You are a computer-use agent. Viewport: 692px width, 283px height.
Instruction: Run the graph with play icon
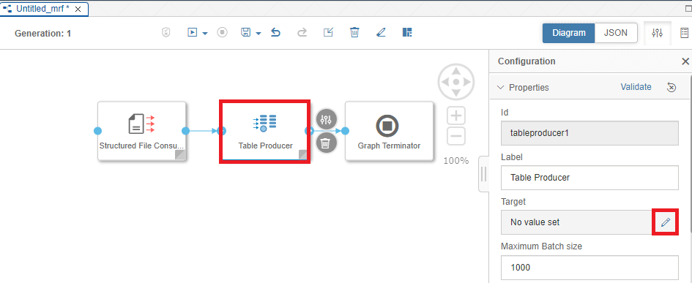click(x=192, y=33)
